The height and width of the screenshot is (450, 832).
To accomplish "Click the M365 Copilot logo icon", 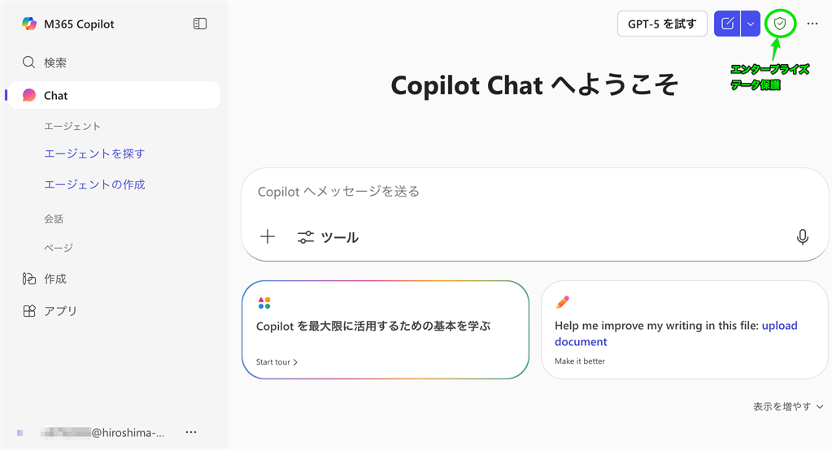I will point(29,24).
